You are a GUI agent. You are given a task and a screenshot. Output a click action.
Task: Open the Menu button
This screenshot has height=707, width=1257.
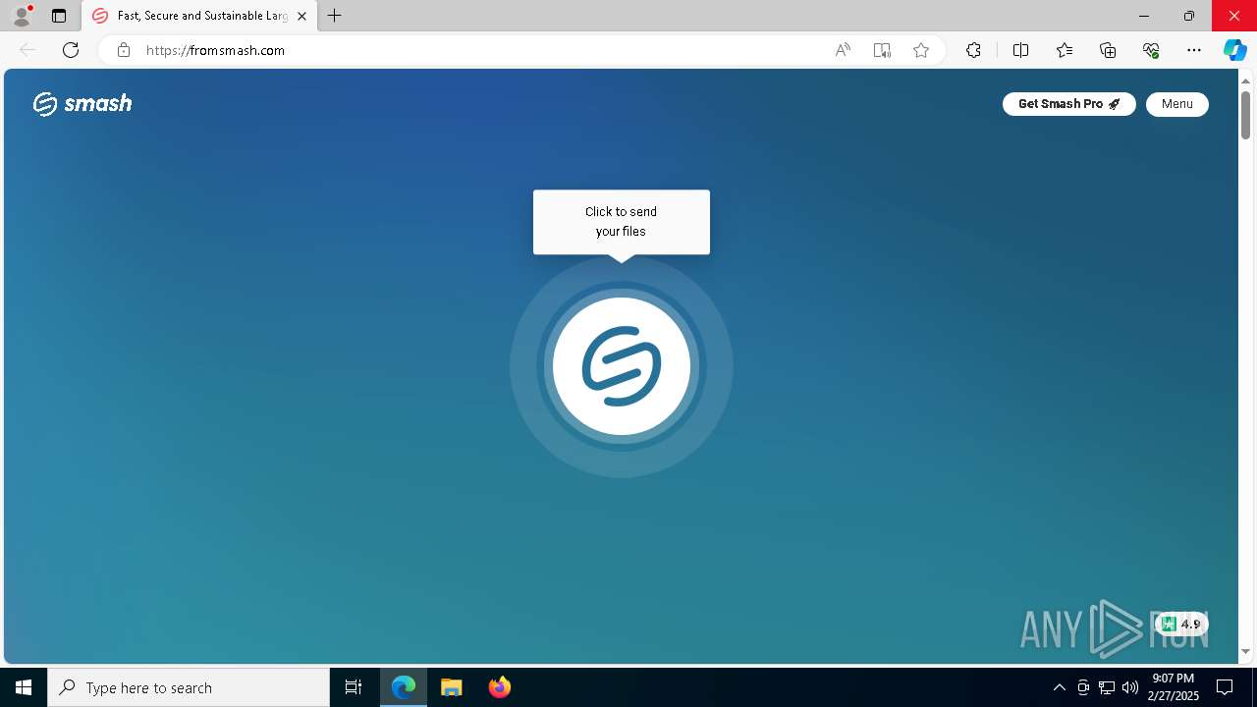click(x=1176, y=104)
